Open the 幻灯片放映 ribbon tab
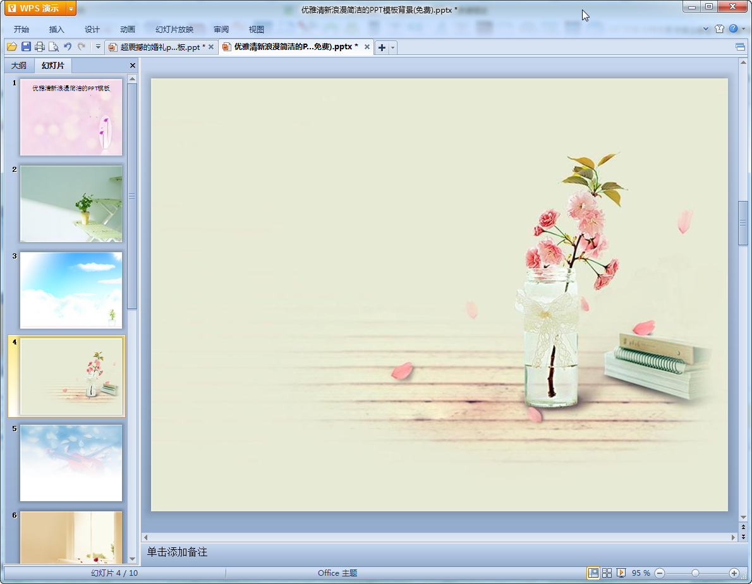Viewport: 752px width, 584px height. click(x=174, y=29)
